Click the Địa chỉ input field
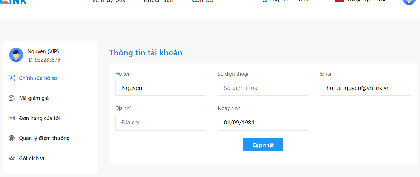Screen dimensions: 420x177 click(x=161, y=122)
